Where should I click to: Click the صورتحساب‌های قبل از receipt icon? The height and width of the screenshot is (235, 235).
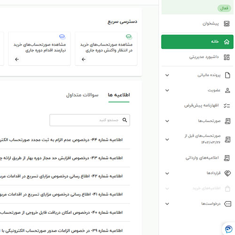(x=227, y=140)
